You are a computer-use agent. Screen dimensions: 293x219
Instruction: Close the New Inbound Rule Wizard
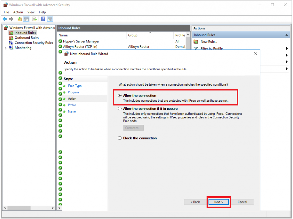[256, 54]
